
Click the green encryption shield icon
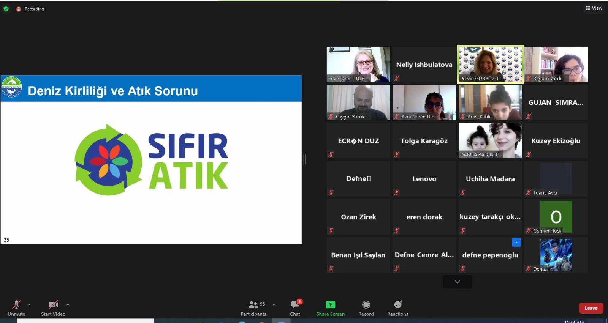(x=6, y=9)
